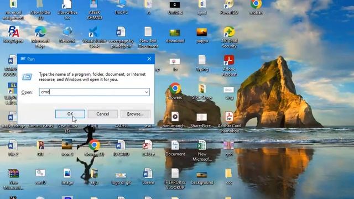Viewport: 354px width, 199px height.
Task: Select the New Text Document icon
Action: tap(148, 37)
